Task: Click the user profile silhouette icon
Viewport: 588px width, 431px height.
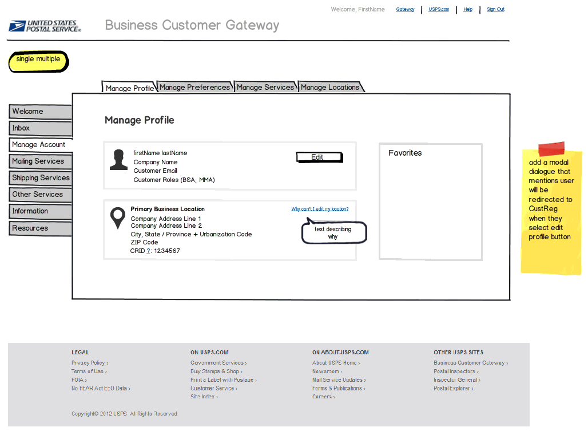Action: click(118, 160)
